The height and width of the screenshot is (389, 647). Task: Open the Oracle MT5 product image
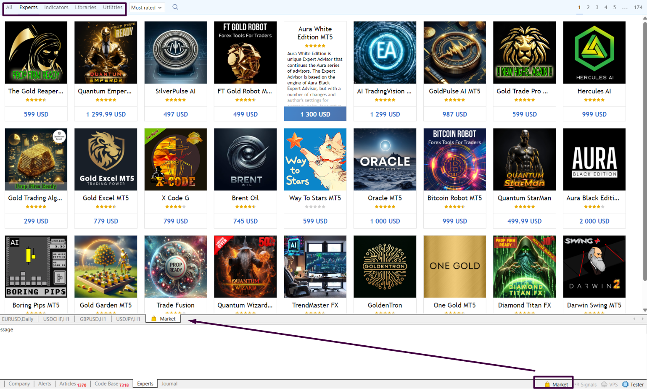pyautogui.click(x=385, y=160)
